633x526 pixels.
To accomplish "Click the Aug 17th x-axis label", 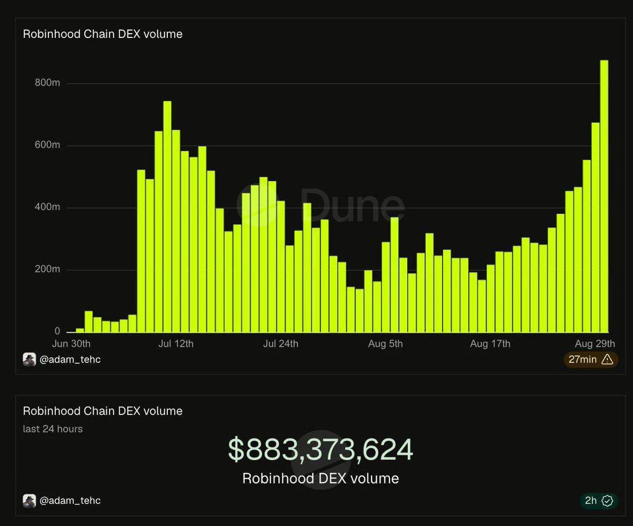I will 490,344.
